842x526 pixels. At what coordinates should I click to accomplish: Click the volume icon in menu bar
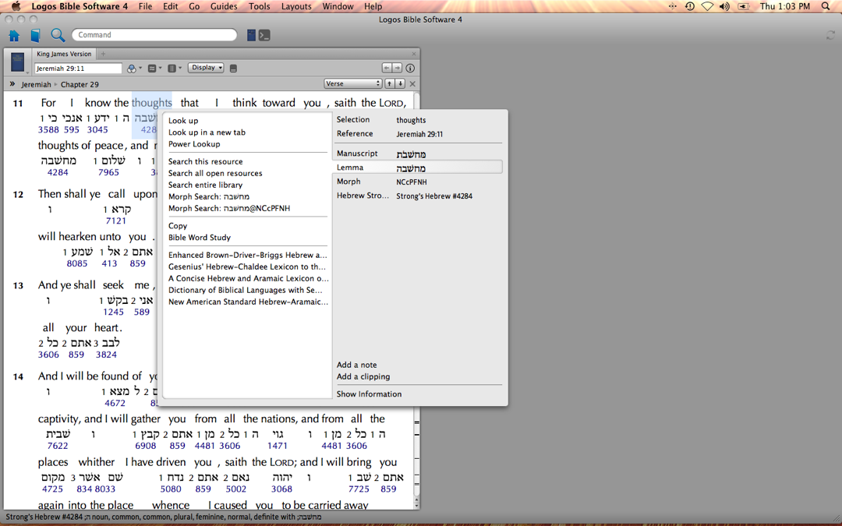725,6
